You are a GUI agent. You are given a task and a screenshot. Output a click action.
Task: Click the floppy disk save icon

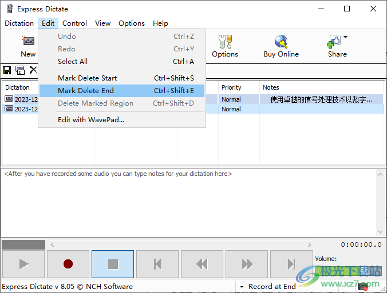tap(7, 70)
